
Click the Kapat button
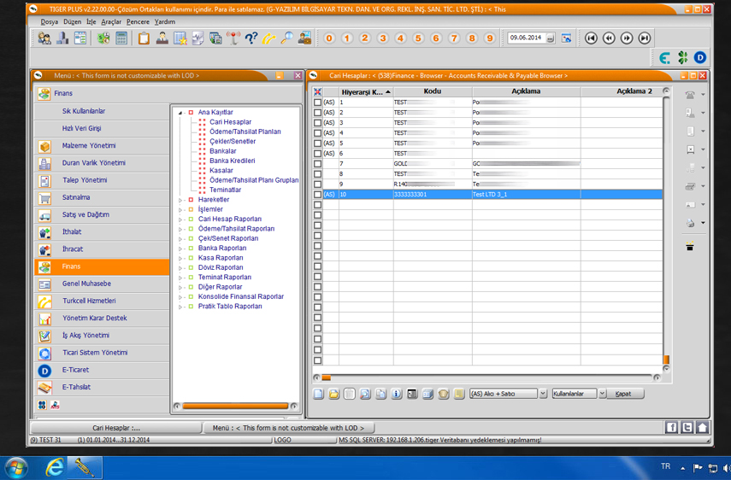[623, 394]
